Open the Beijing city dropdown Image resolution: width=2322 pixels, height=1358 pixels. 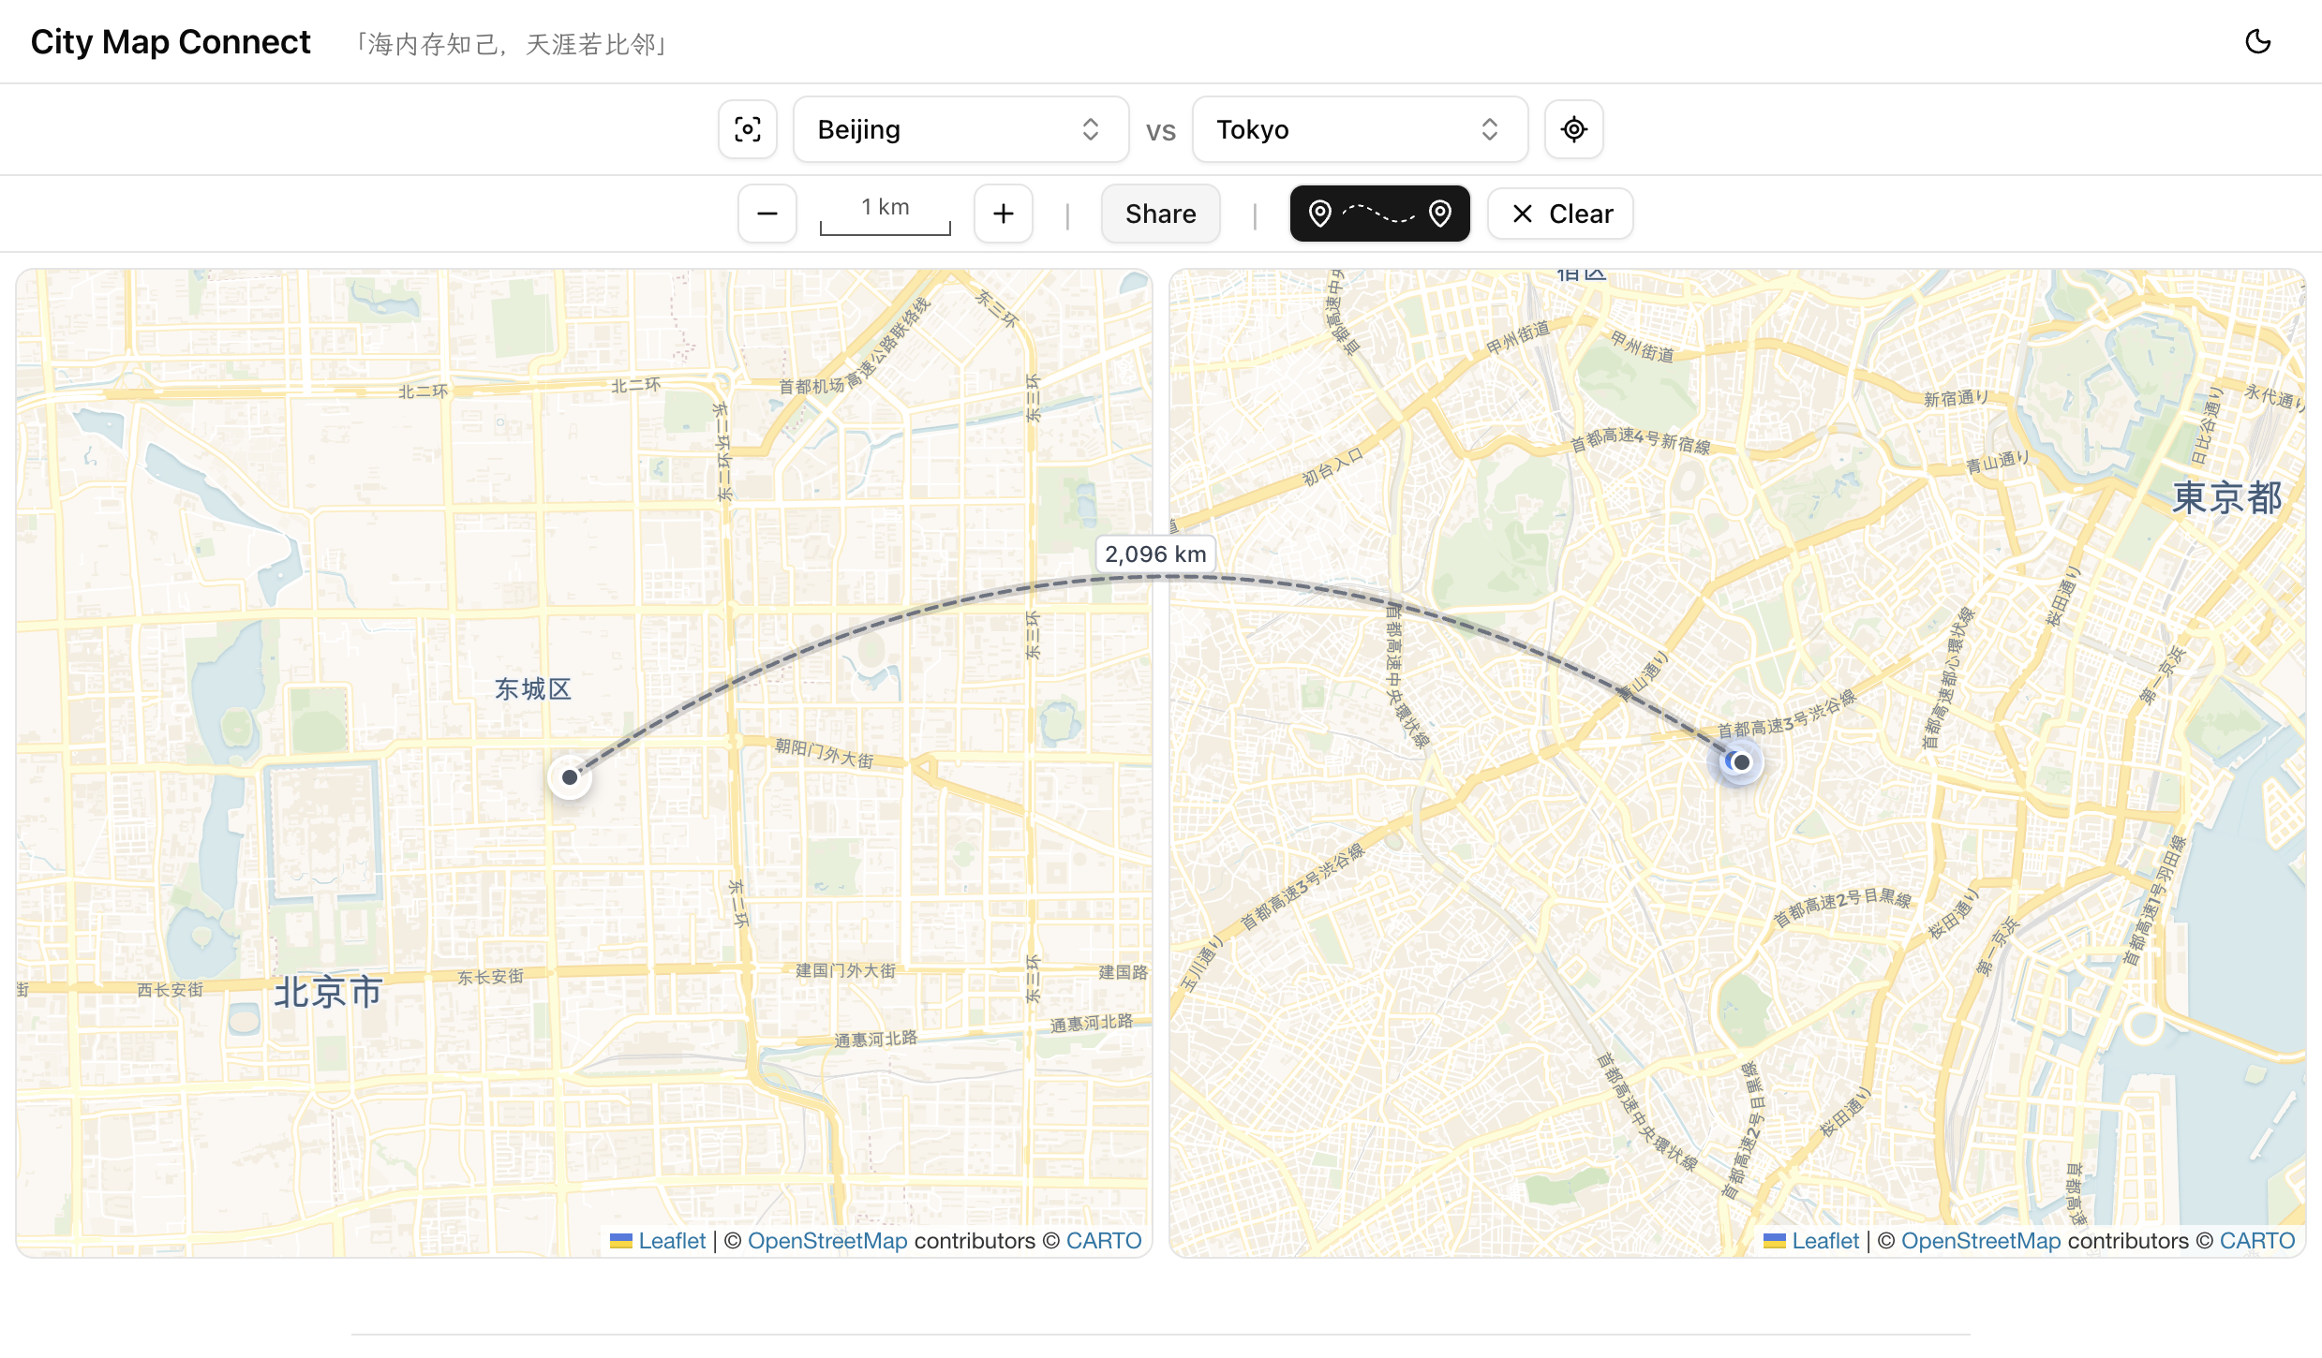pyautogui.click(x=960, y=129)
